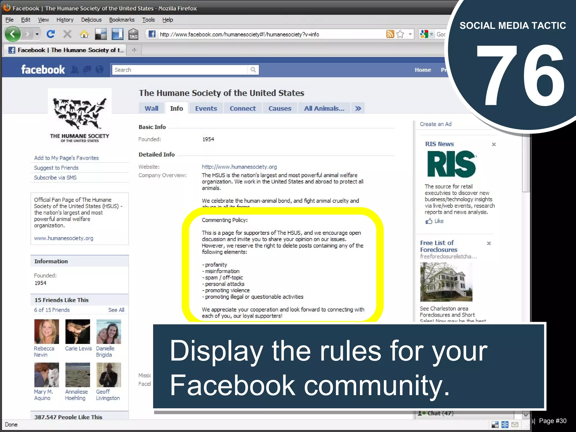
Task: Open Rebecca Nevin's profile photo
Action: [x=47, y=332]
